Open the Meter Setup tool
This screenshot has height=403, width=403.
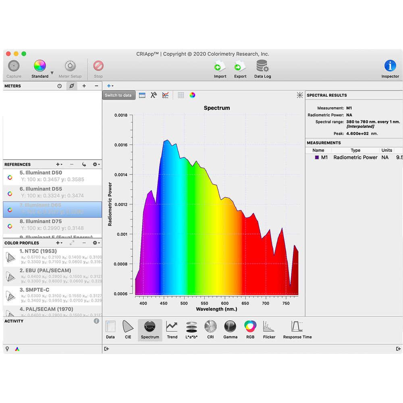pos(70,66)
